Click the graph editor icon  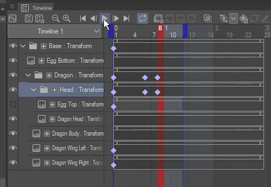[x=12, y=18]
